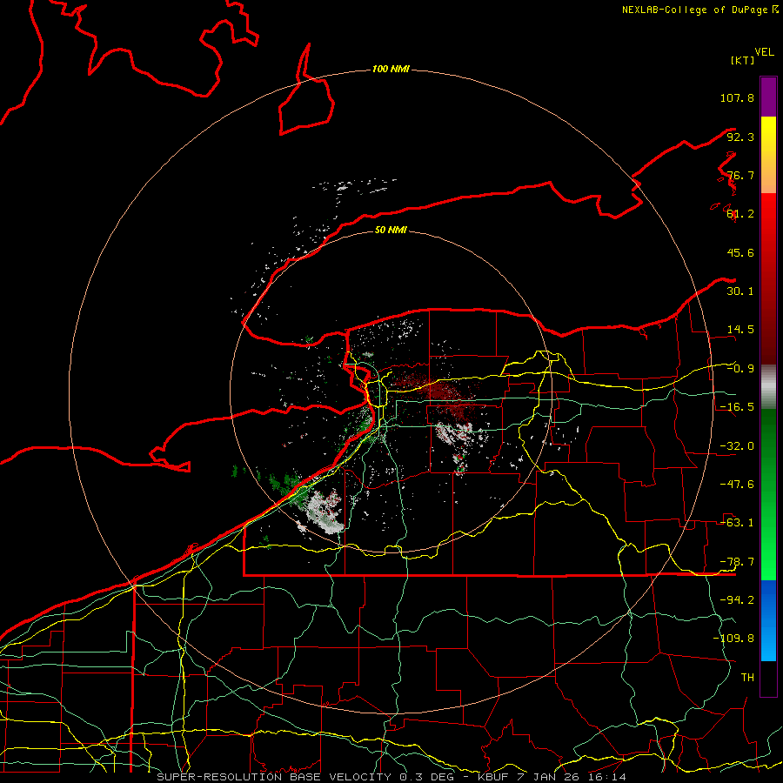Click the -16.5 velocity scale value

737,407
